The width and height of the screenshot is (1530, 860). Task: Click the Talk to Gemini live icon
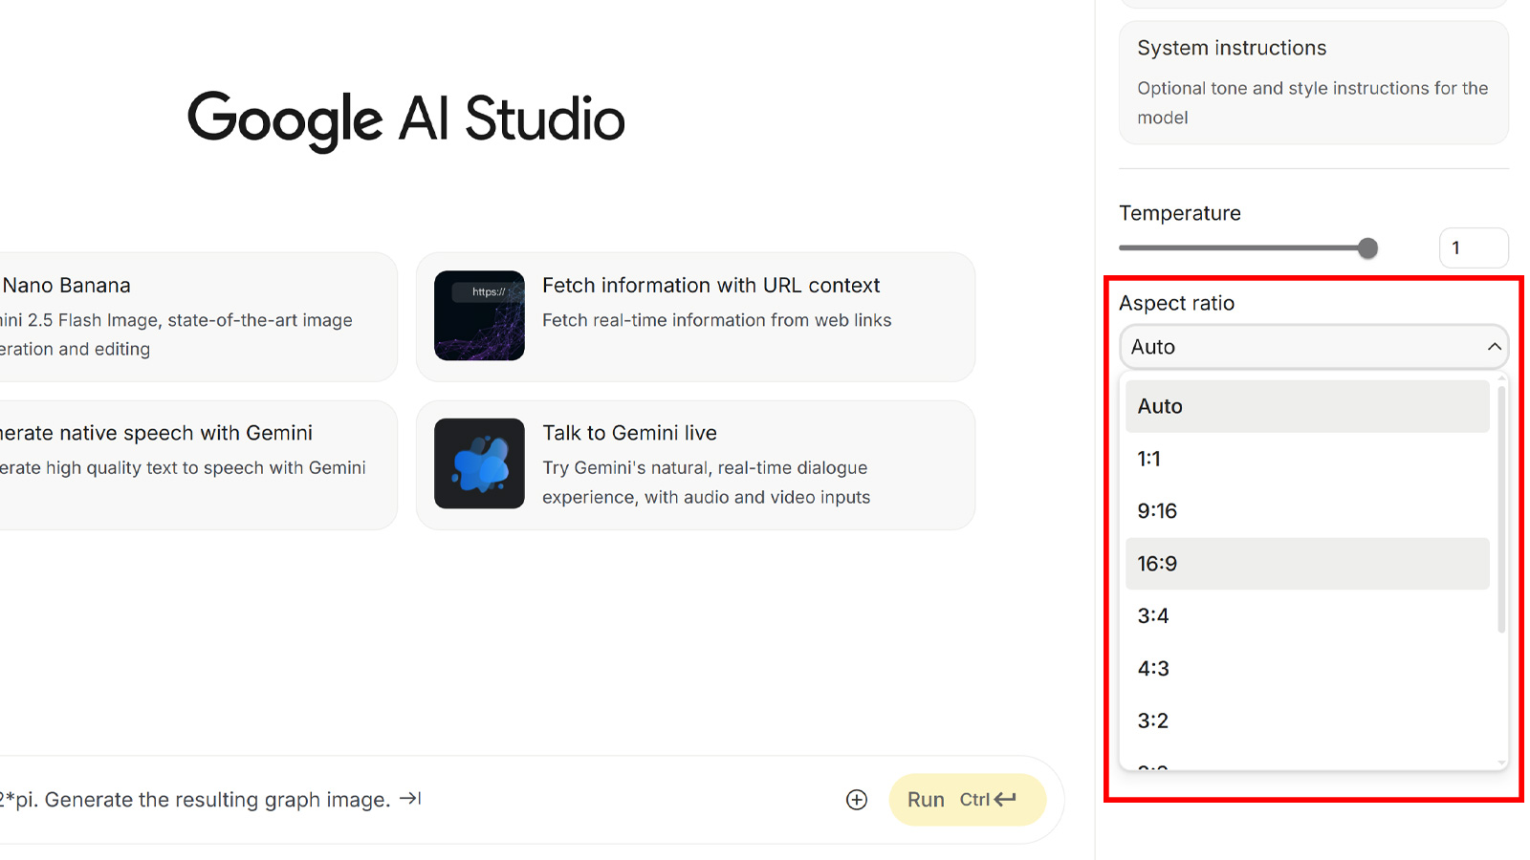479,463
